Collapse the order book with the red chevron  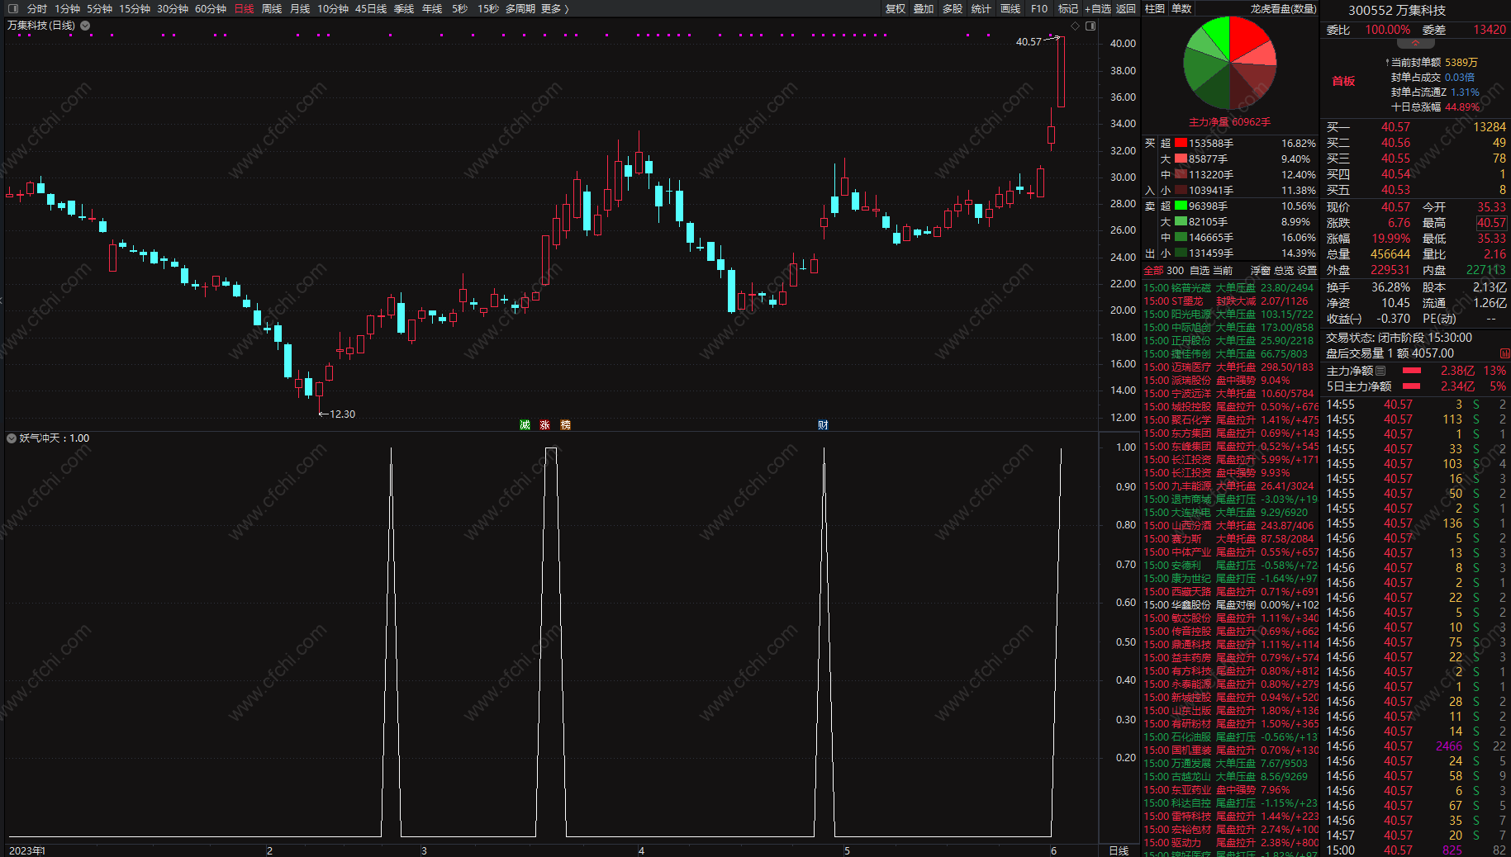pyautogui.click(x=1416, y=43)
